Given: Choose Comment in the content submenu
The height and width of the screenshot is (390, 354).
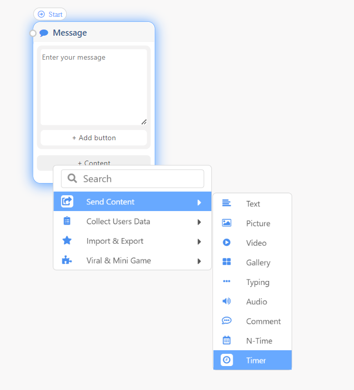Looking at the screenshot, I should click(253, 321).
